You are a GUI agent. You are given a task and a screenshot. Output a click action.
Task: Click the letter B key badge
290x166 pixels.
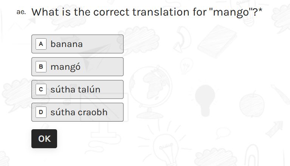click(x=41, y=67)
